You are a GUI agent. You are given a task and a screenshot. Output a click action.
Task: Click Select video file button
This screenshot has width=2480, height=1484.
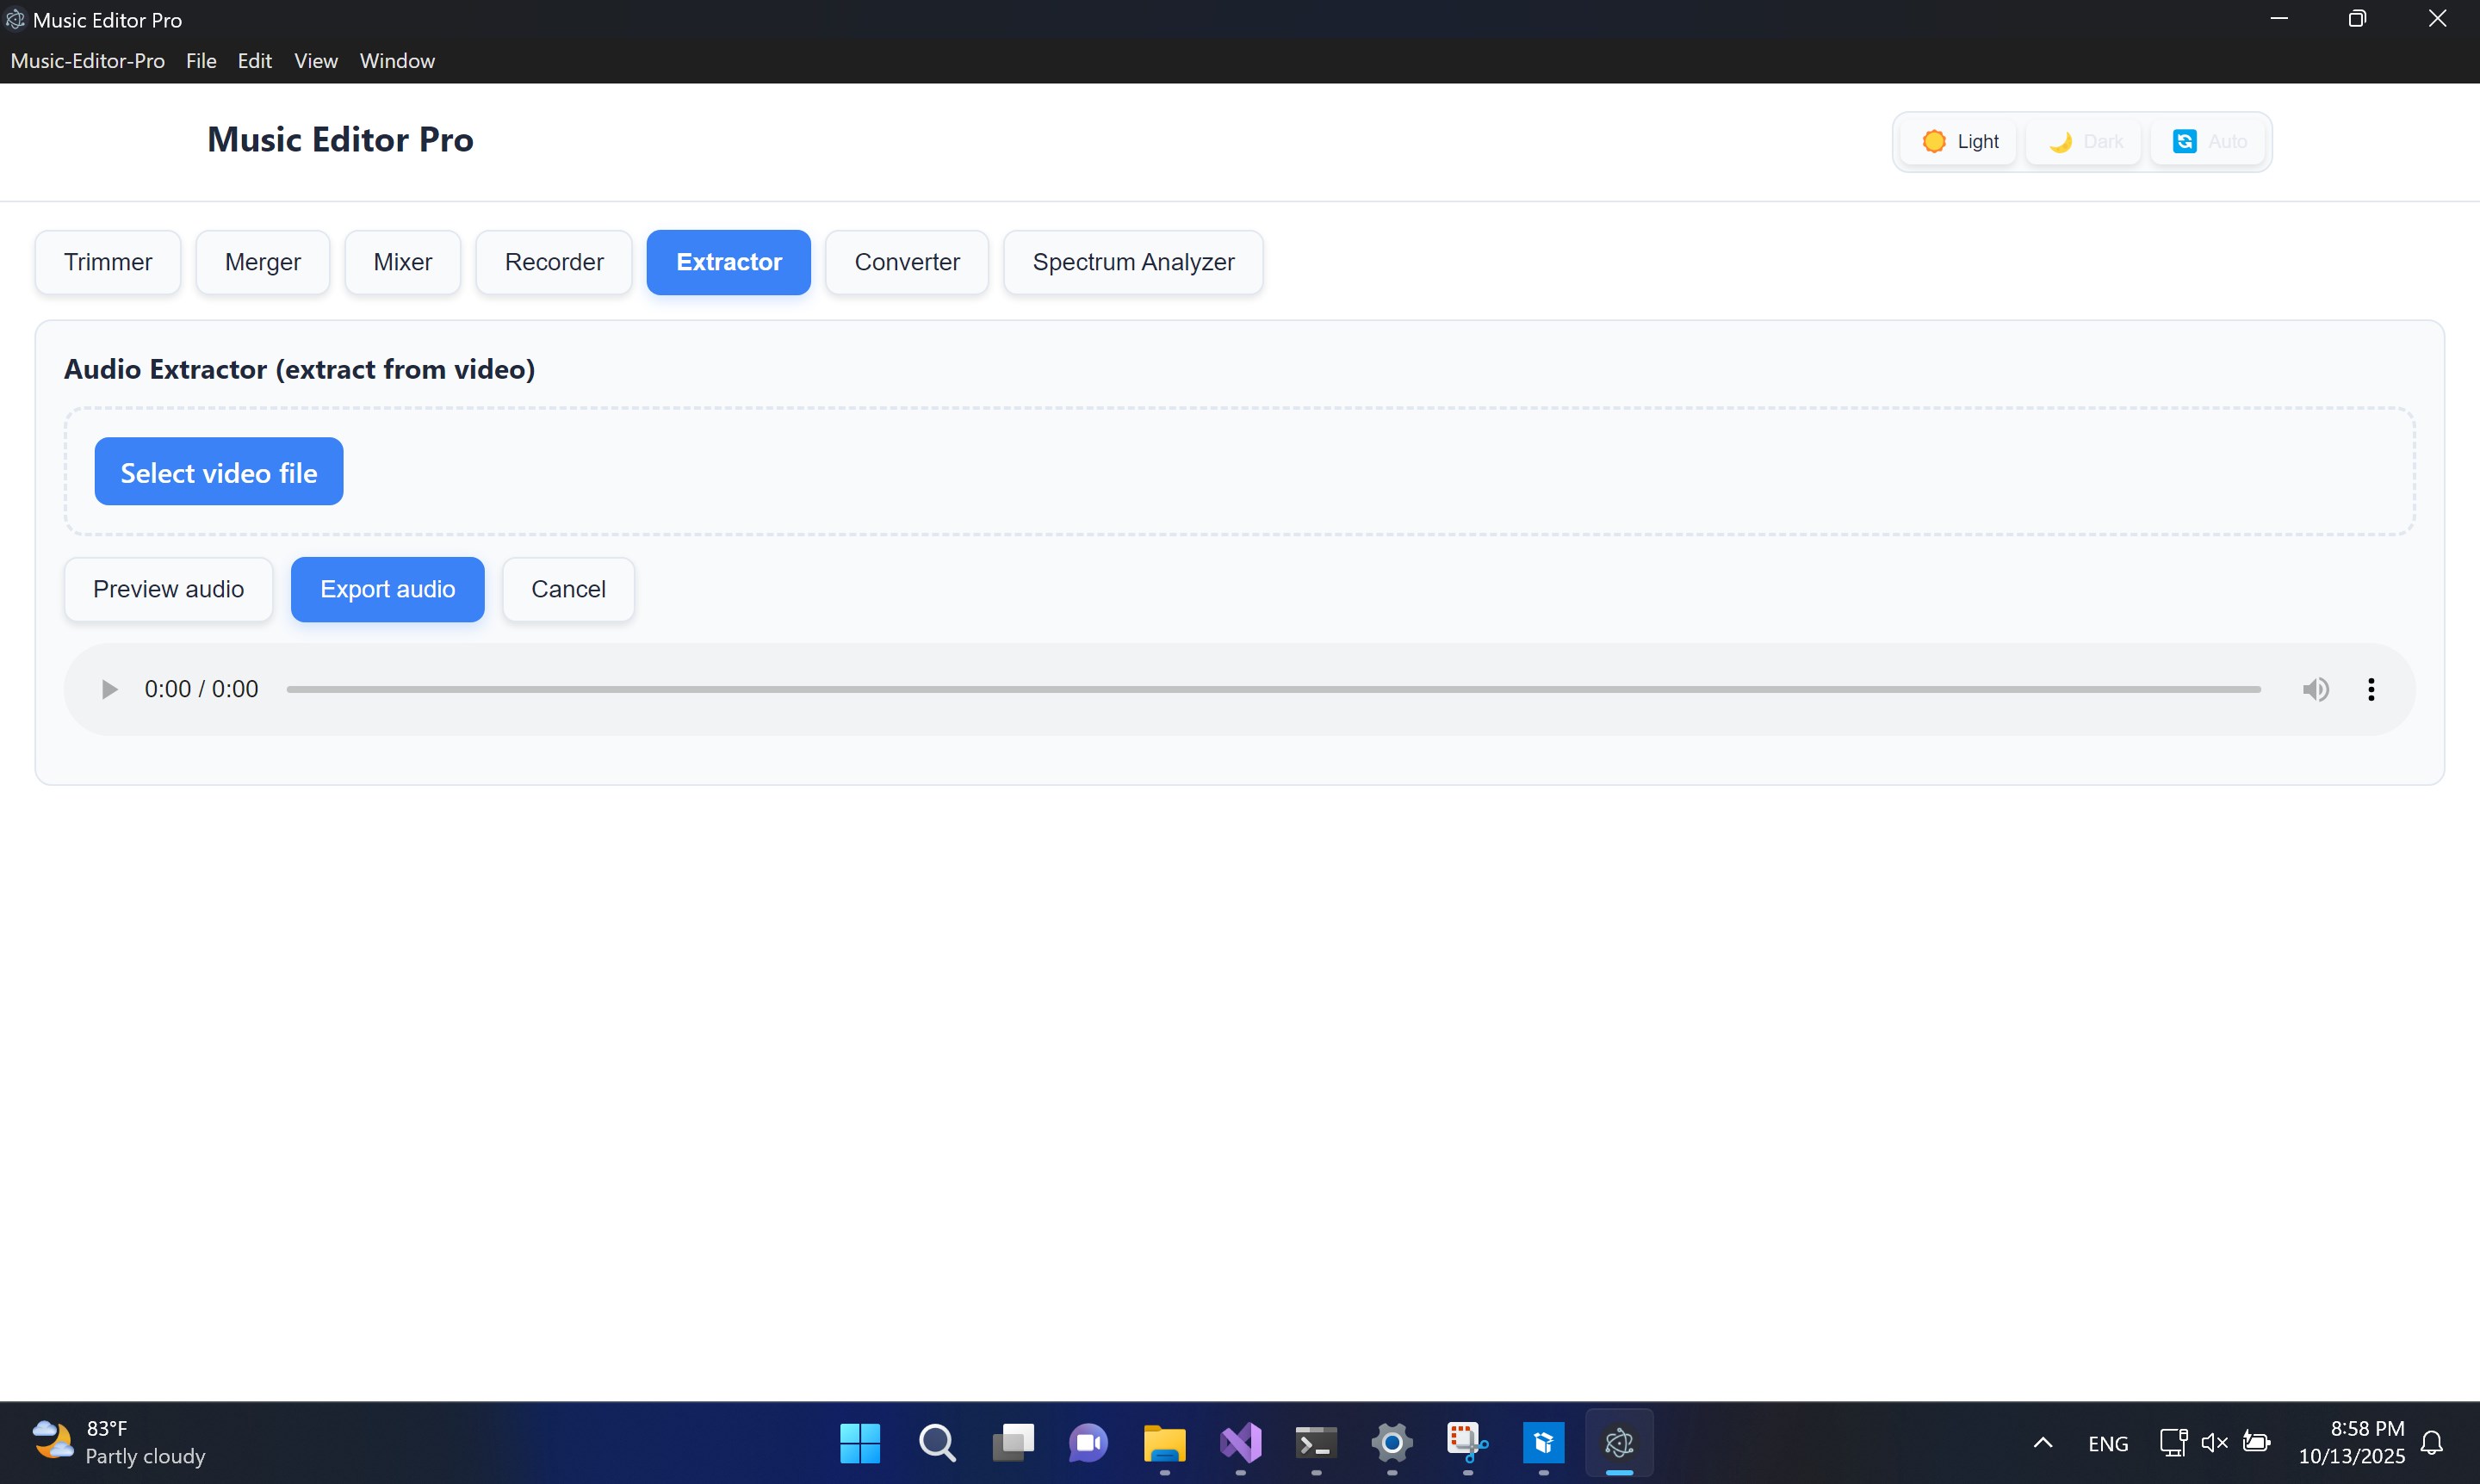click(219, 471)
